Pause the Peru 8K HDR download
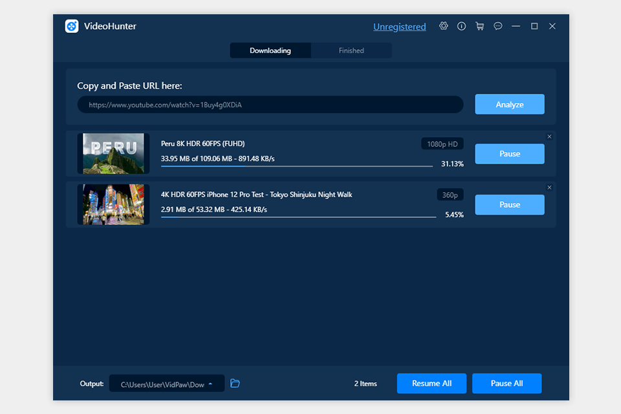621x414 pixels. 509,153
